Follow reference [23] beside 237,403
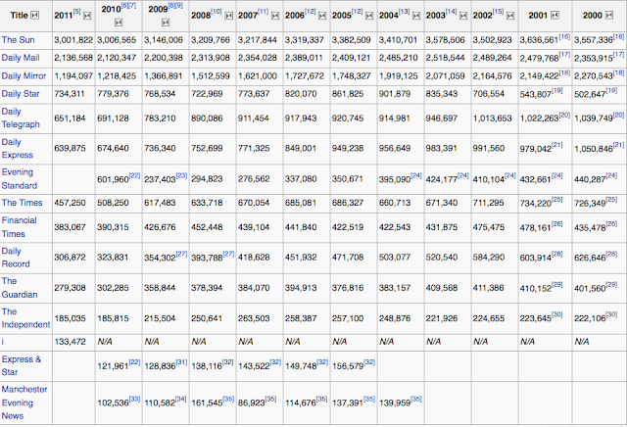The height and width of the screenshot is (427, 627). coord(181,175)
